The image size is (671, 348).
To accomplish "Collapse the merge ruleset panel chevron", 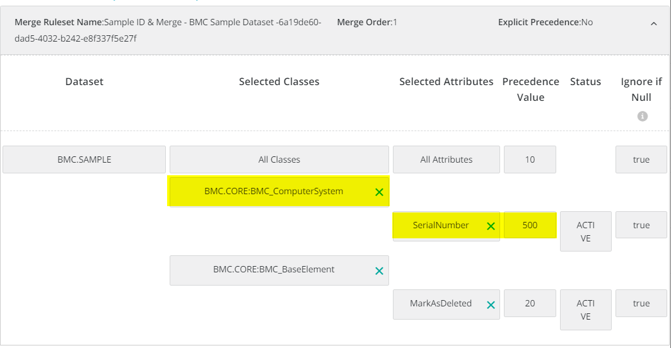I will (653, 23).
